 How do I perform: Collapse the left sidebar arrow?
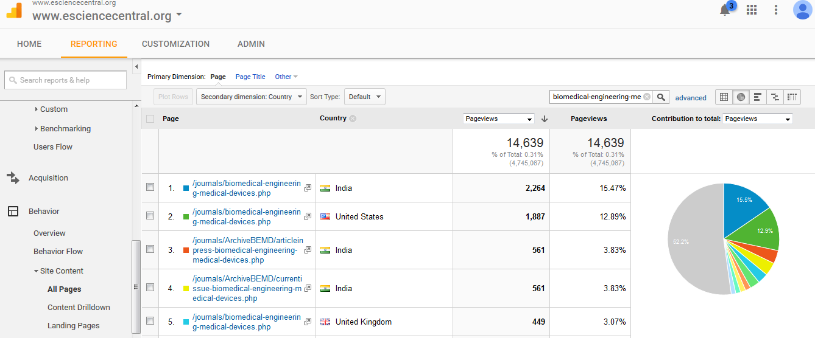[136, 66]
